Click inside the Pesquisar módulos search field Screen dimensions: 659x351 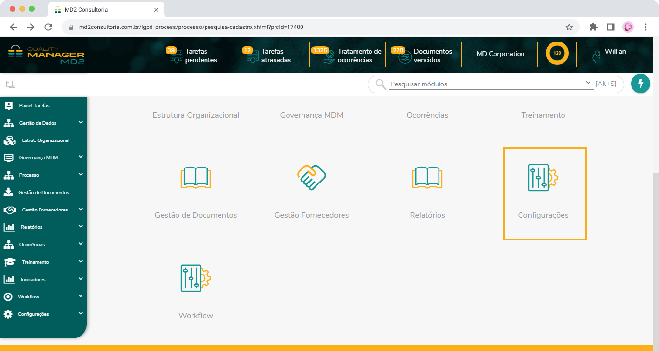tap(482, 84)
